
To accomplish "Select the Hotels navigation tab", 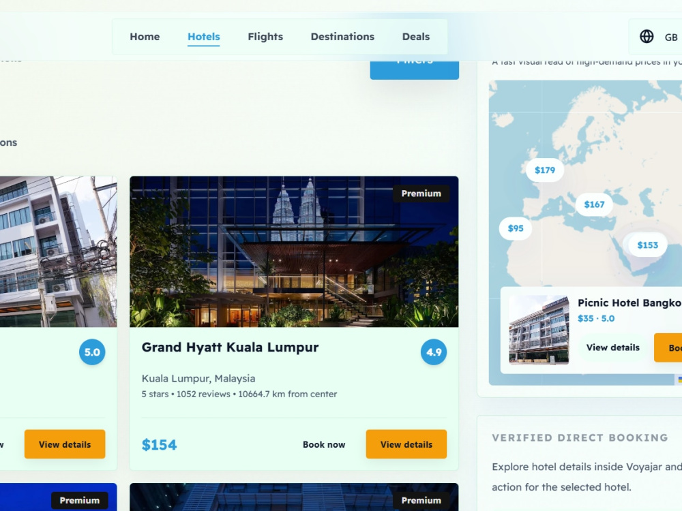I will (x=203, y=37).
